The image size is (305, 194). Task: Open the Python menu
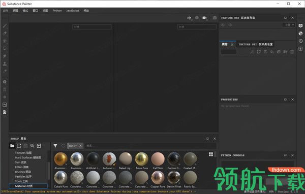[57, 11]
